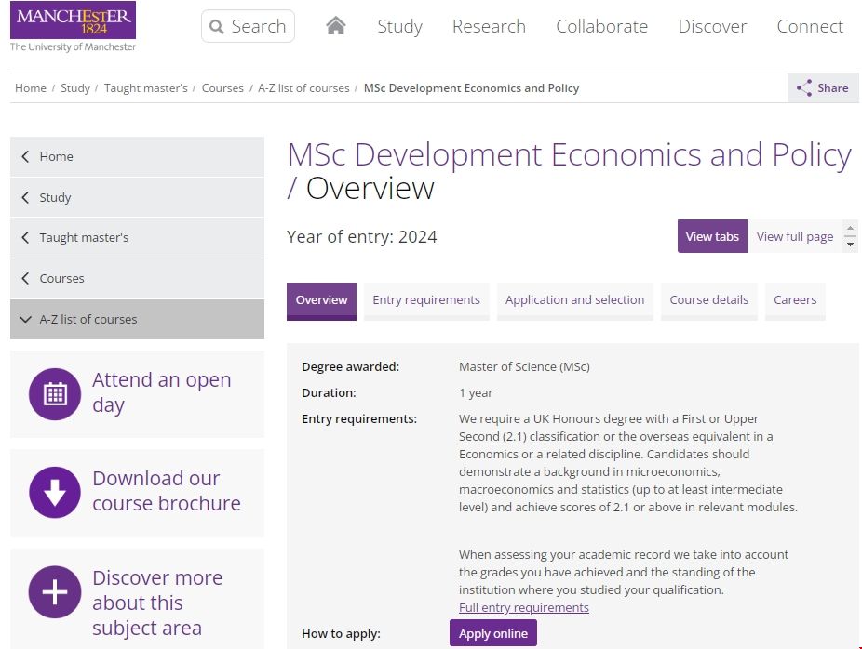Click the magnifying glass search icon
Screen dimensions: 862x649
click(x=217, y=27)
